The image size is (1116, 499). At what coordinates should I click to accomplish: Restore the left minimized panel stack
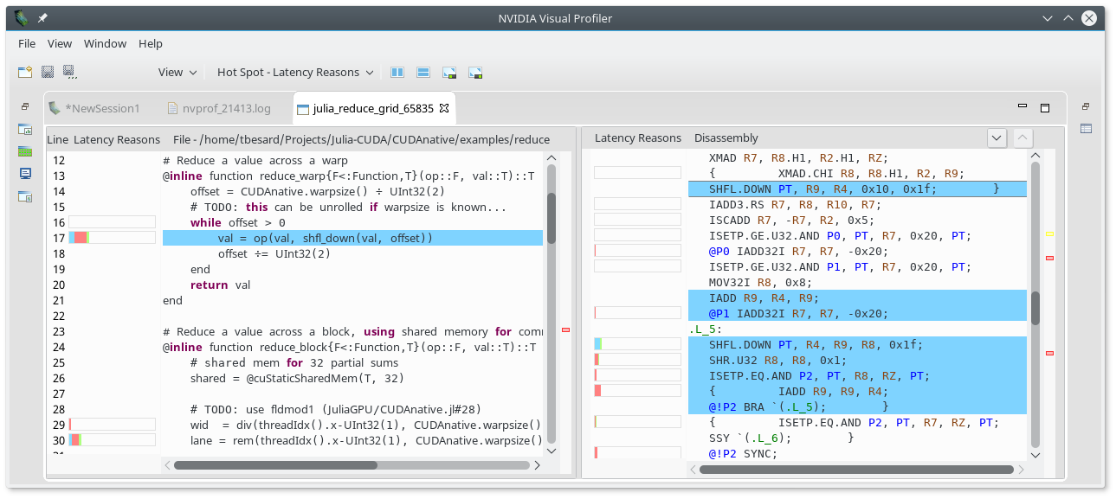[x=25, y=107]
